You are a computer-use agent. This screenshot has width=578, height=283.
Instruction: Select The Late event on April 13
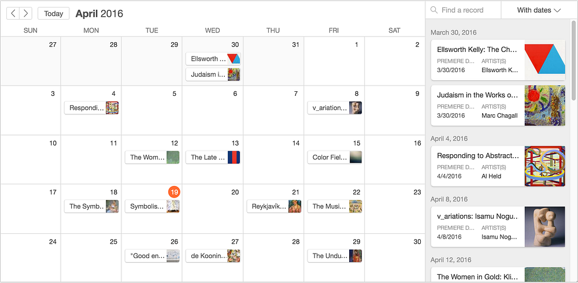click(x=213, y=157)
